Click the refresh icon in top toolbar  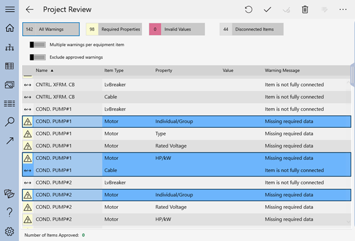point(248,9)
